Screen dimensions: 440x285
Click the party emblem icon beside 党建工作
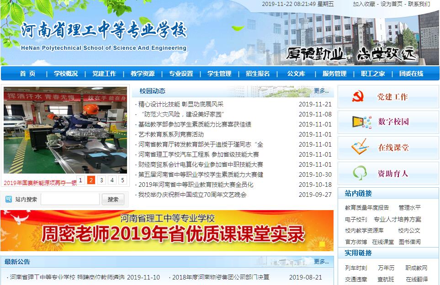pos(358,97)
